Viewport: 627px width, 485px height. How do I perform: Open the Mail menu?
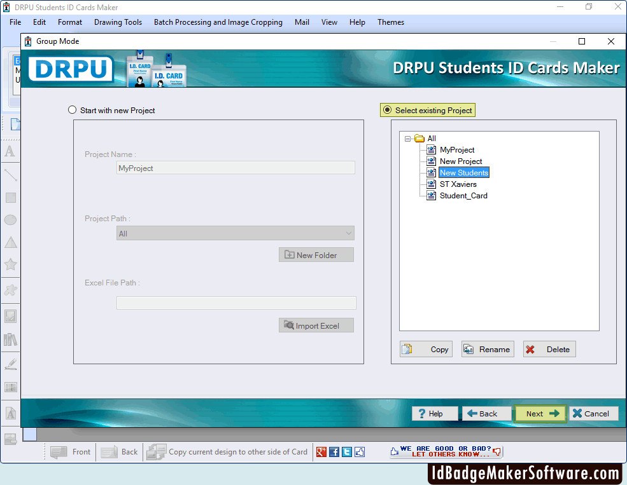(302, 22)
